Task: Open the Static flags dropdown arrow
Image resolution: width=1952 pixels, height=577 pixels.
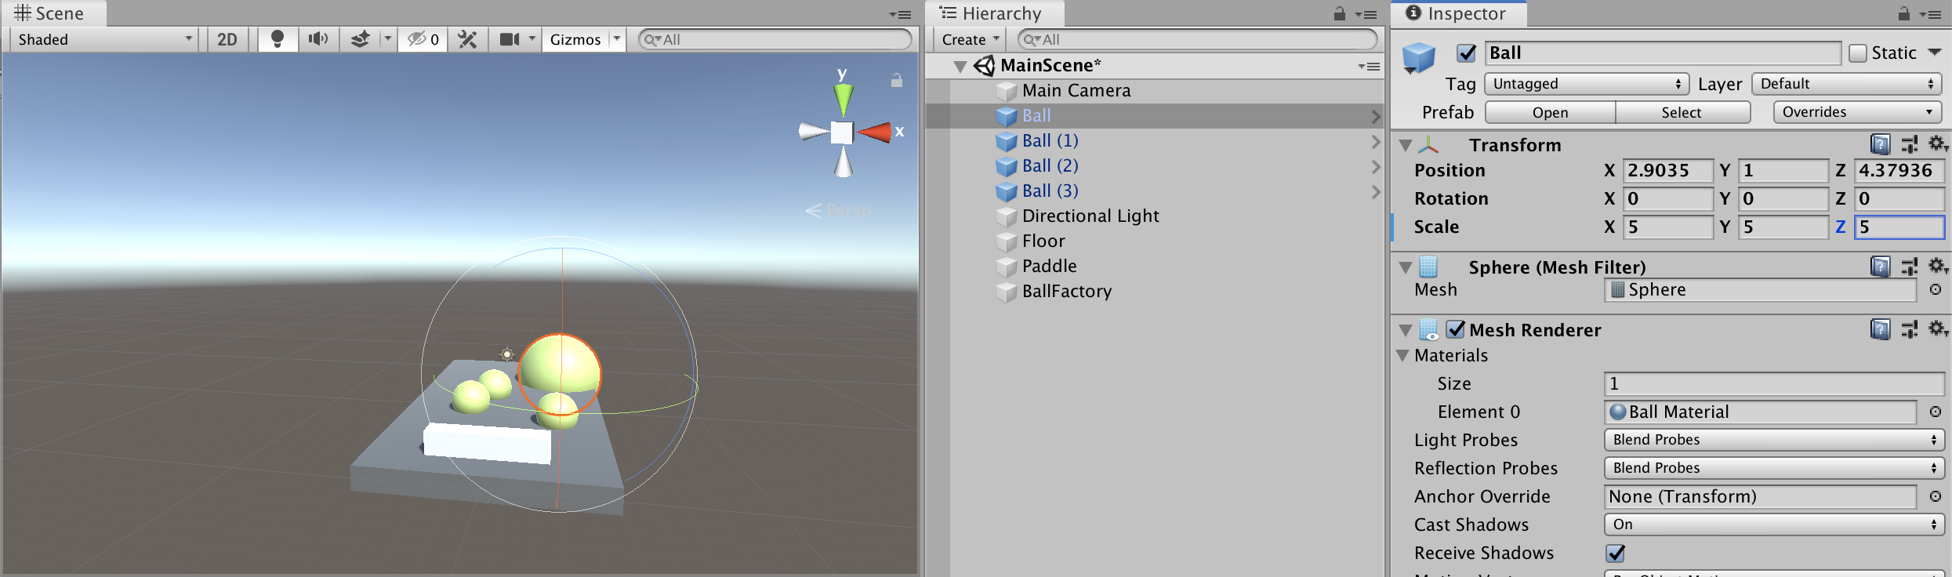Action: 1935,53
